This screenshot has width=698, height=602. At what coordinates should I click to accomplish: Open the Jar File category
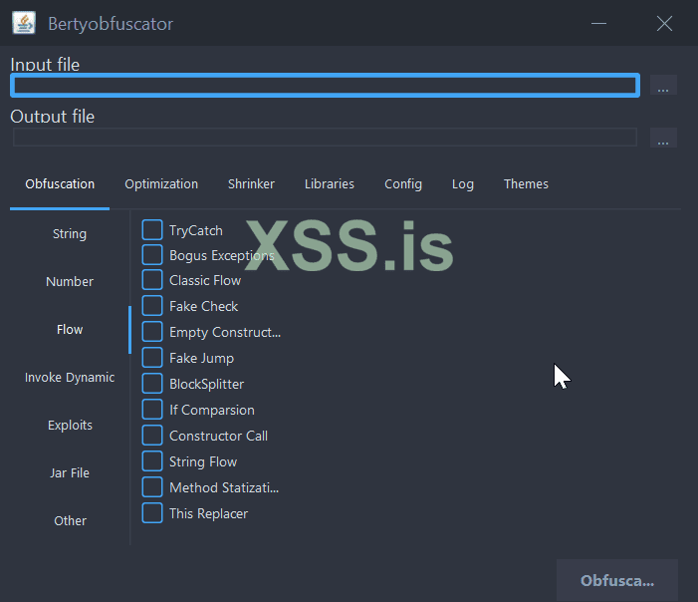[x=70, y=472]
